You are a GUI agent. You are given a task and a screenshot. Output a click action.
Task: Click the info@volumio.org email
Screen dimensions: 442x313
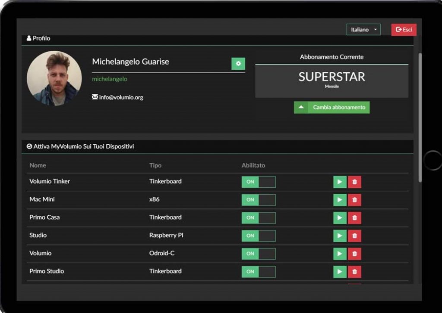click(x=121, y=97)
